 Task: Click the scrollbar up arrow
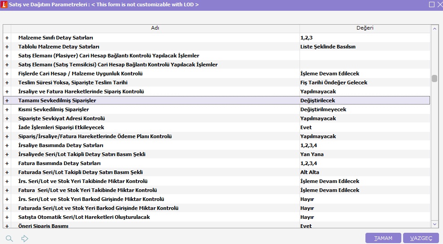pyautogui.click(x=434, y=28)
